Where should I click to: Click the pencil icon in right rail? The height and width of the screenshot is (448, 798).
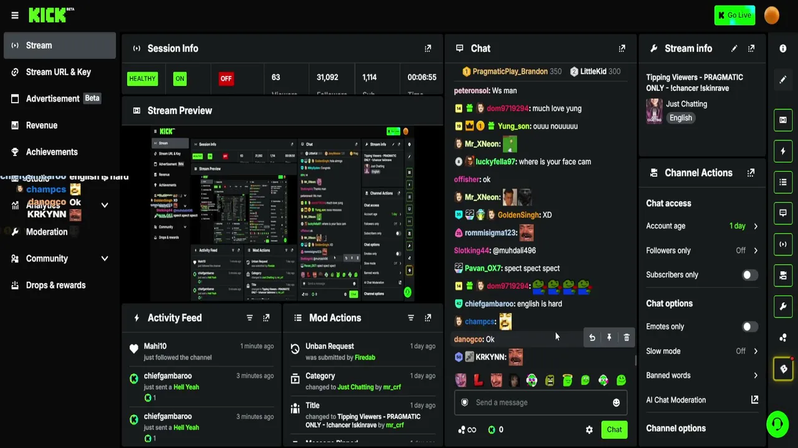[x=783, y=80]
